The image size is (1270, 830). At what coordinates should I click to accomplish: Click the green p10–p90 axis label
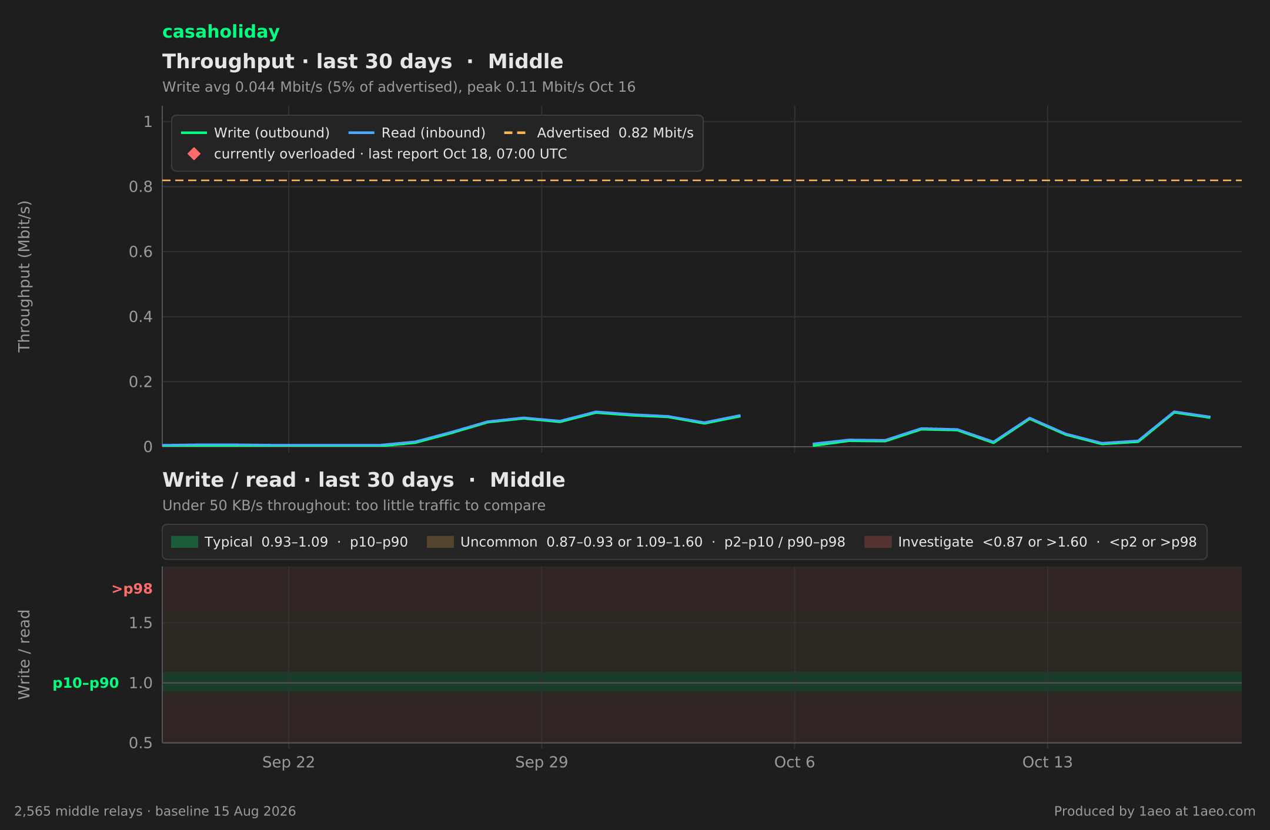(x=86, y=683)
